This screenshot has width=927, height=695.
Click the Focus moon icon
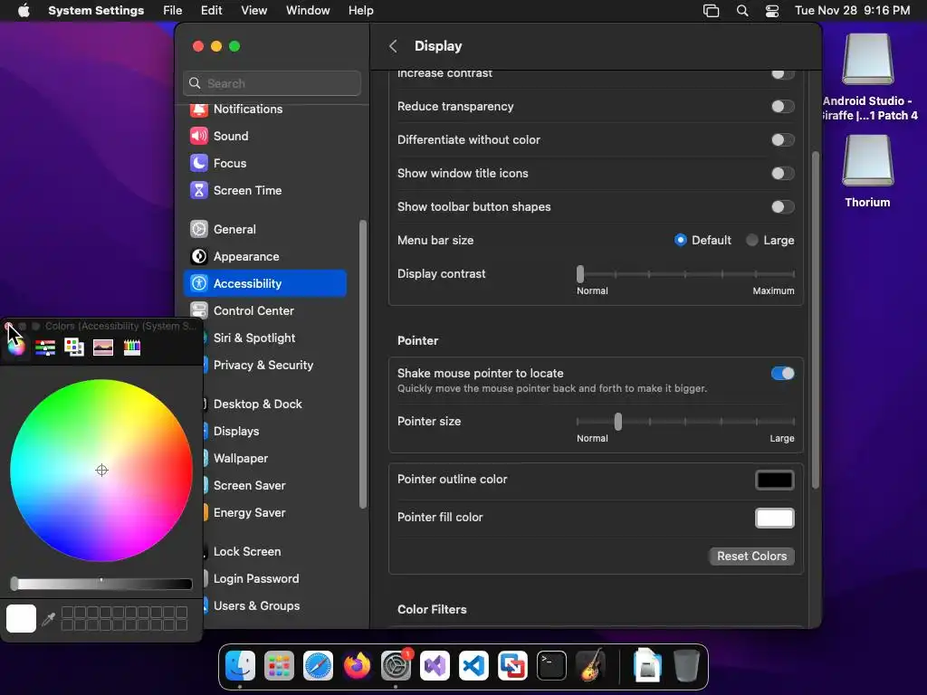(198, 163)
